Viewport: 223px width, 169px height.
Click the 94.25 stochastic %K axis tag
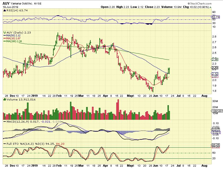tap(216, 145)
